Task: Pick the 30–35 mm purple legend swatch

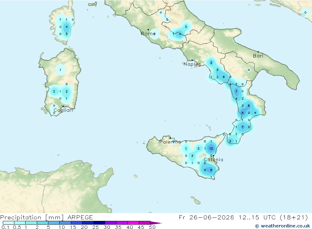Action: click(110, 223)
